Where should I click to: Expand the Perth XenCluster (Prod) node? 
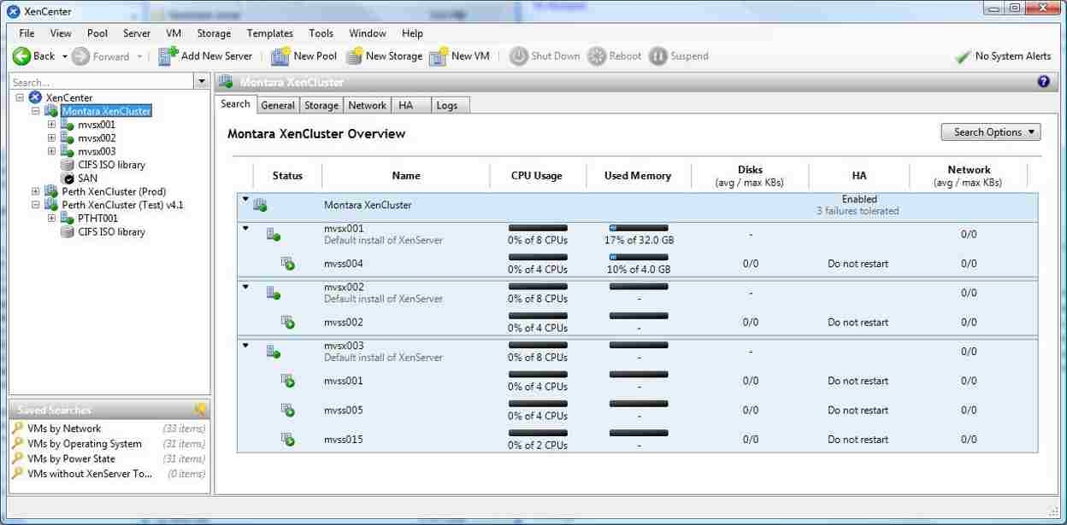point(35,192)
